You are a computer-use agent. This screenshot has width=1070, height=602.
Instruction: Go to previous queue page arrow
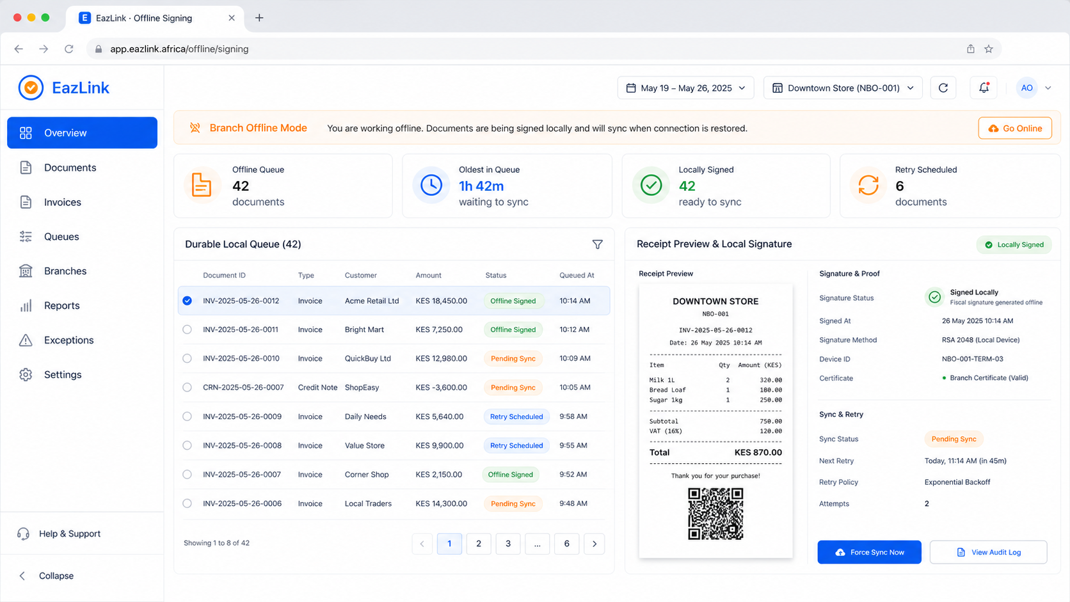tap(422, 544)
